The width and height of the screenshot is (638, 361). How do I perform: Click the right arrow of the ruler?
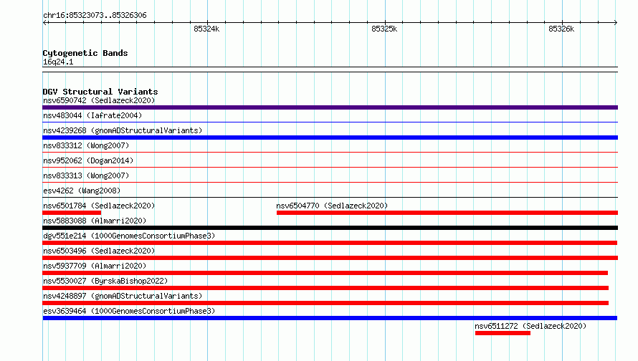pyautogui.click(x=616, y=23)
